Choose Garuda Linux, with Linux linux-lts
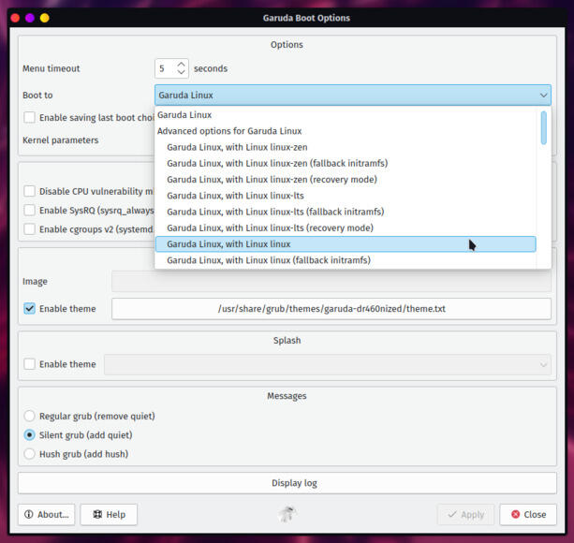The height and width of the screenshot is (543, 574). point(346,196)
